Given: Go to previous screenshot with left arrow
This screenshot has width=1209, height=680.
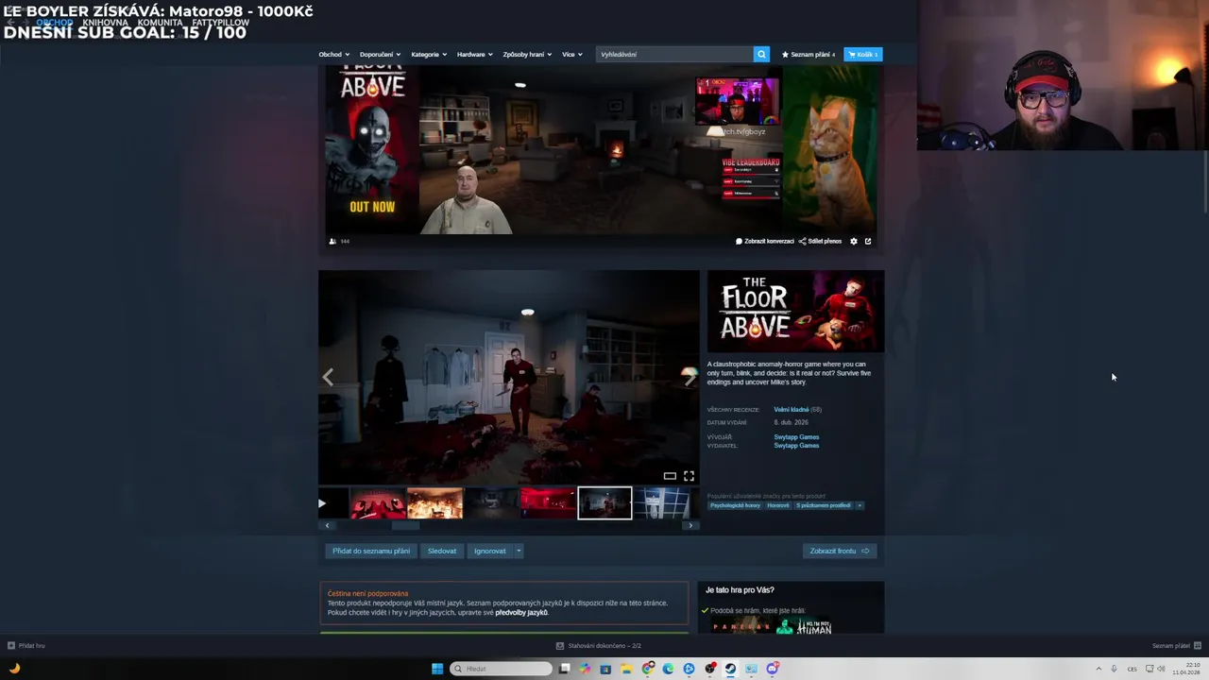Looking at the screenshot, I should point(328,378).
